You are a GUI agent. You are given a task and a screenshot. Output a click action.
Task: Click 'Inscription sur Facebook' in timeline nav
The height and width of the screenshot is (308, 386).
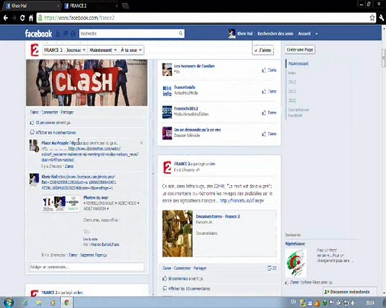[299, 113]
